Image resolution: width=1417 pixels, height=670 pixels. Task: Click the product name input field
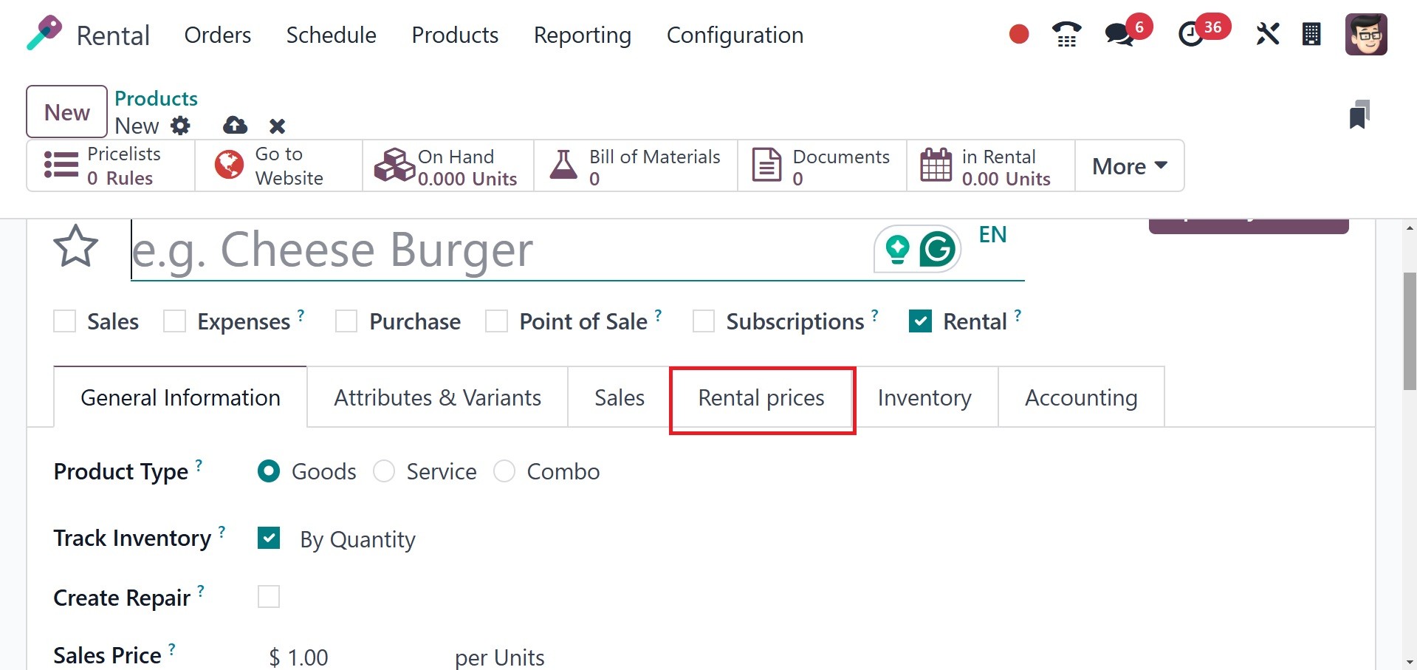tap(495, 250)
